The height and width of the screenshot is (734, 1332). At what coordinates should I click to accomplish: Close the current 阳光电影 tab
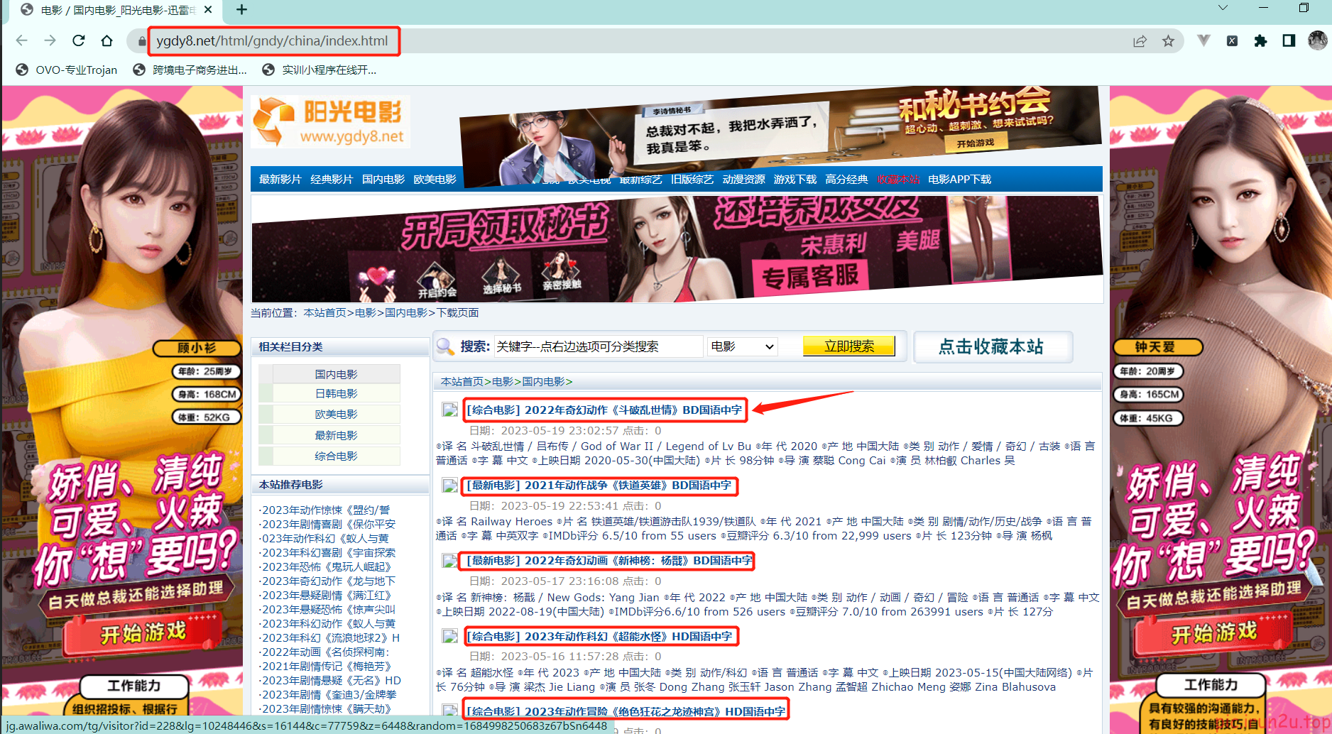click(x=208, y=9)
